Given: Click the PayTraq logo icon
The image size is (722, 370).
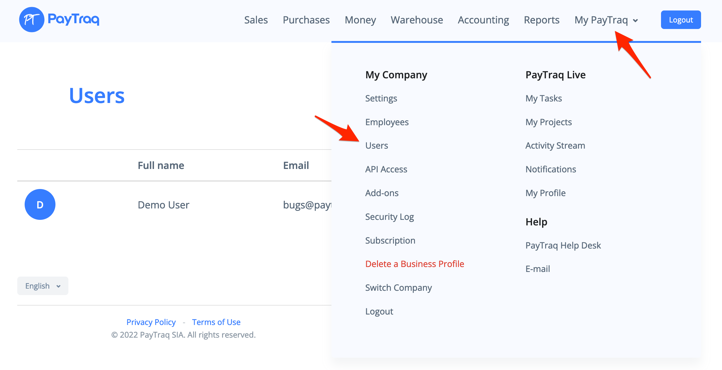Looking at the screenshot, I should tap(32, 20).
